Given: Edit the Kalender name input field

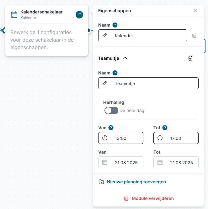Looking at the screenshot, I should pos(147,36).
